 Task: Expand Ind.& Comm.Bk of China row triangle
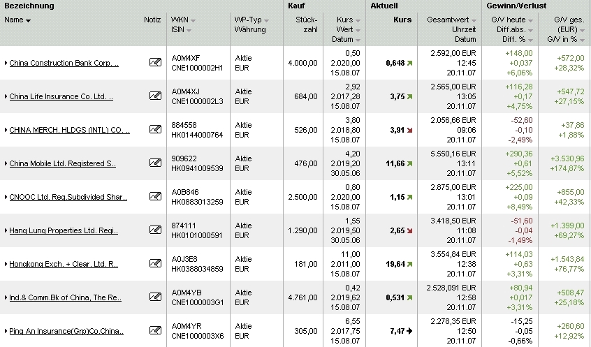click(6, 298)
